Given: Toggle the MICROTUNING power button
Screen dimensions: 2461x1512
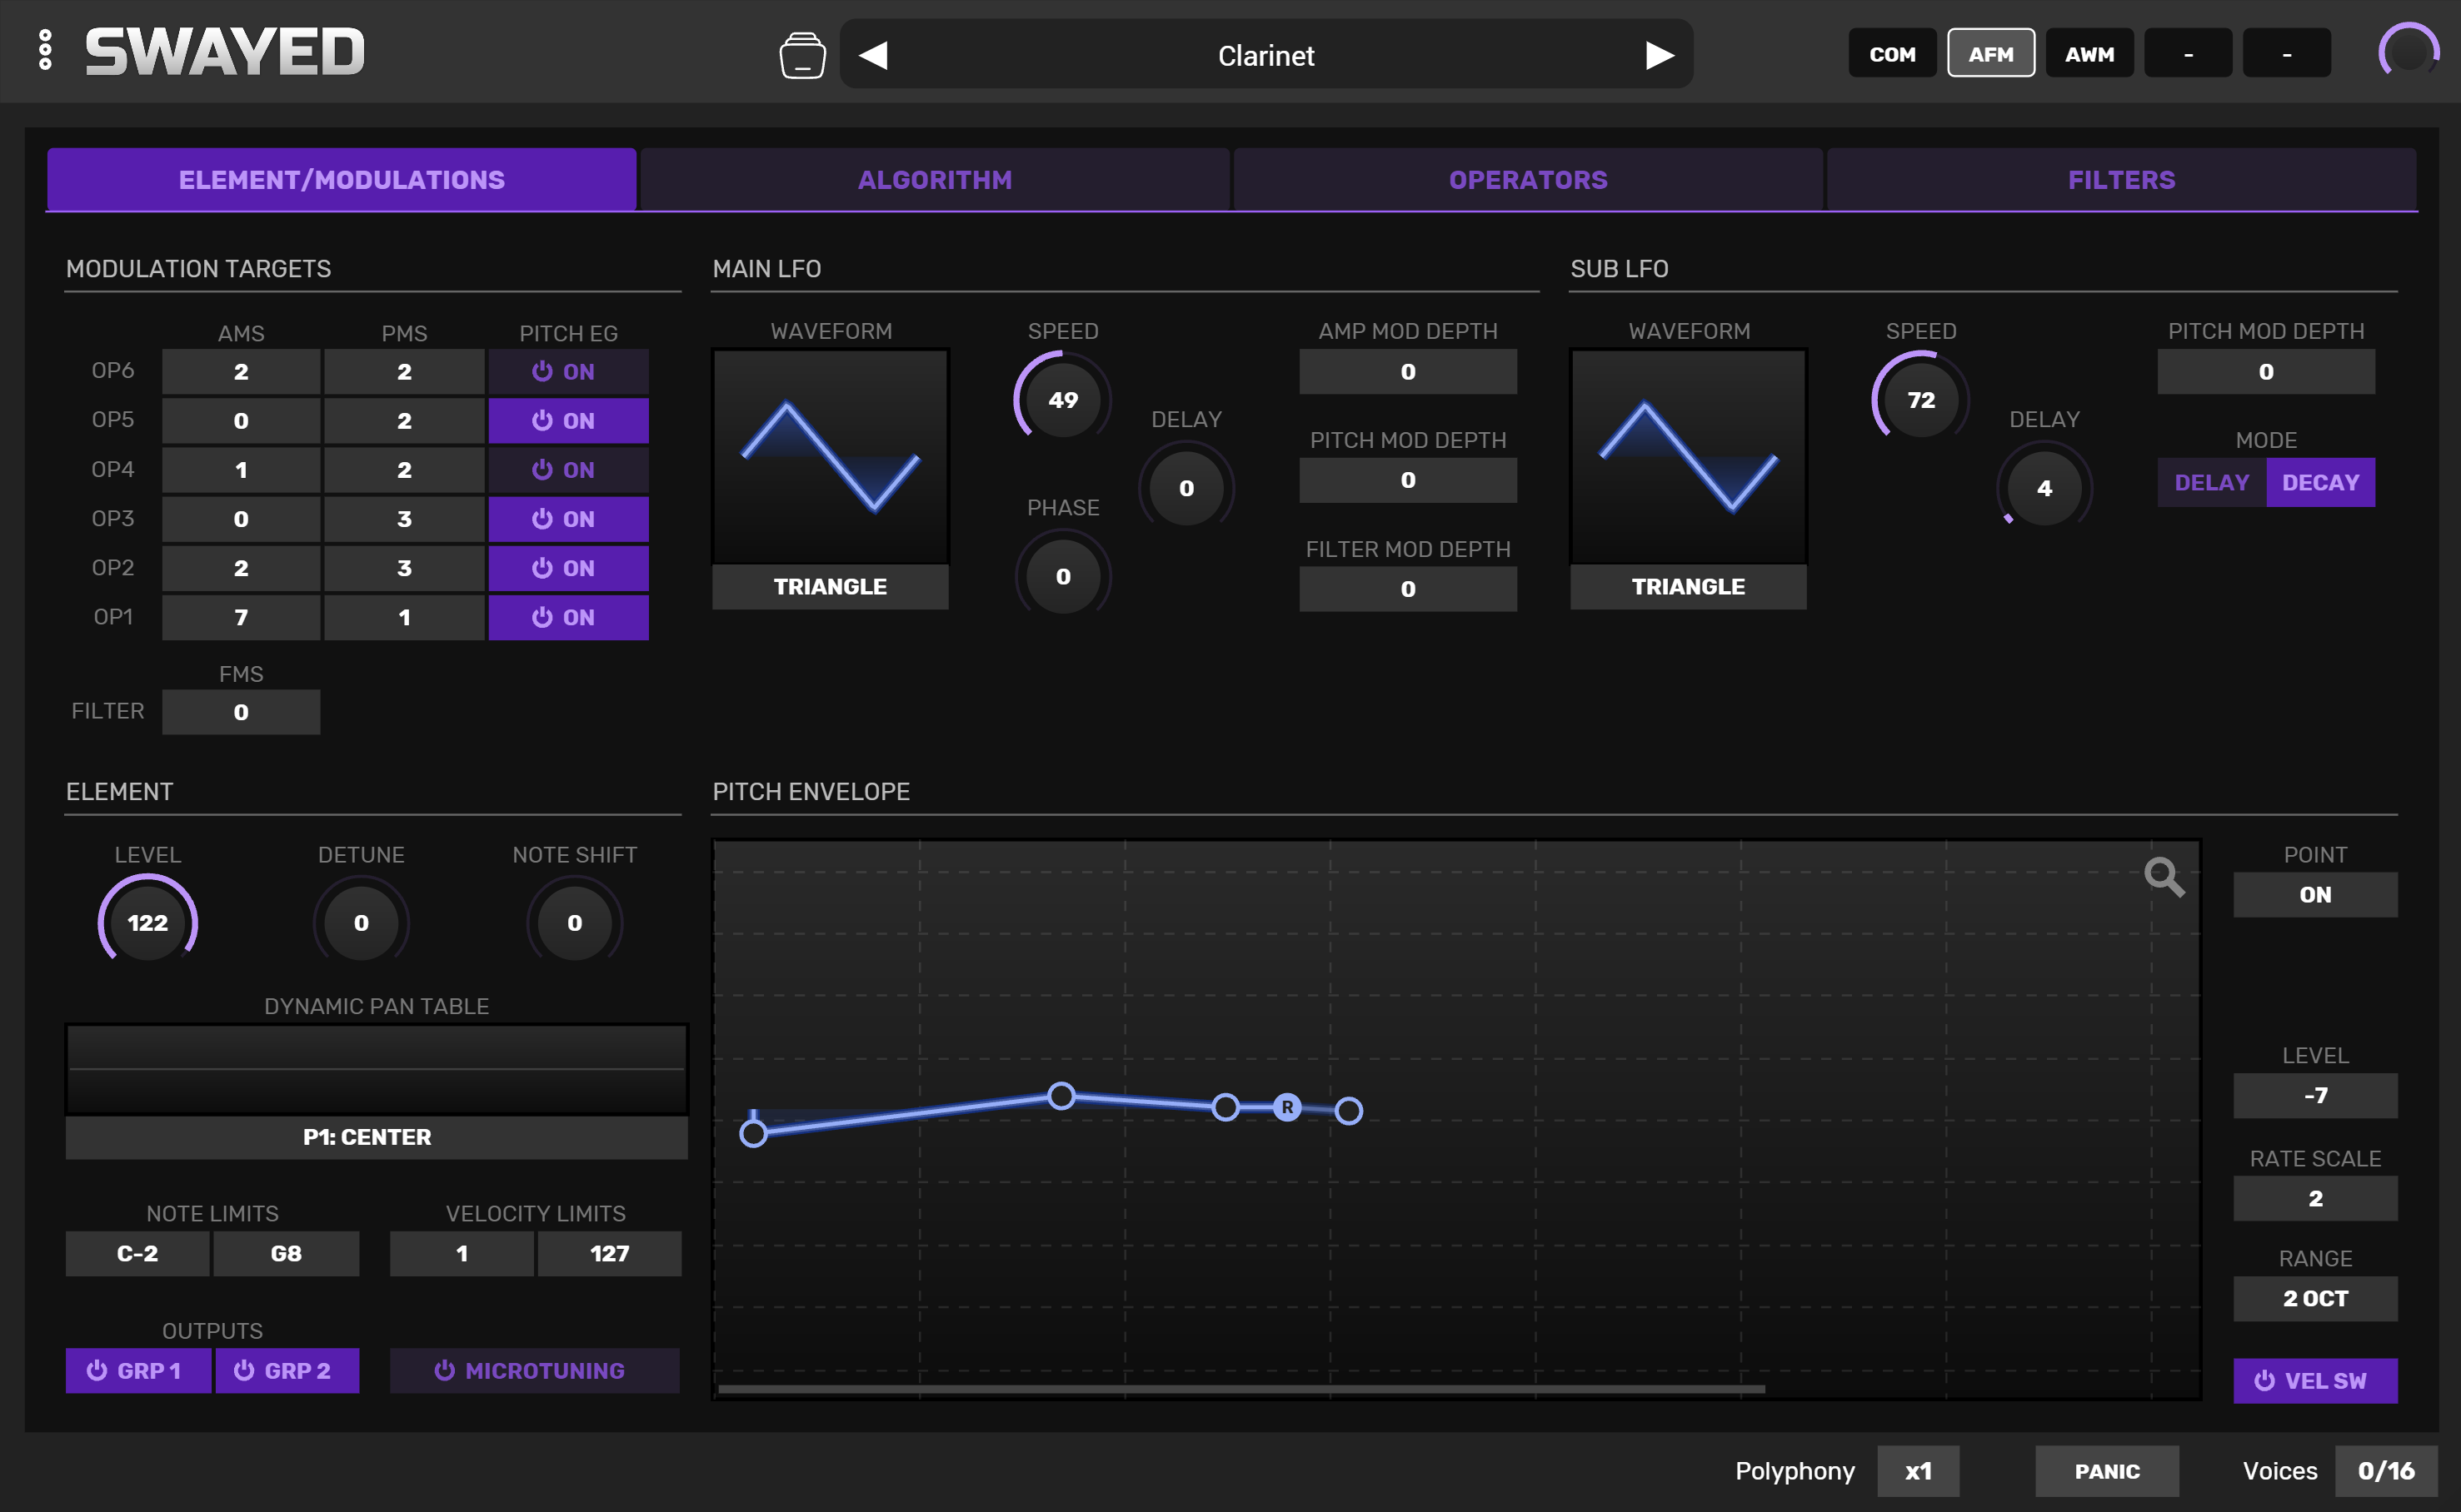Looking at the screenshot, I should (534, 1370).
